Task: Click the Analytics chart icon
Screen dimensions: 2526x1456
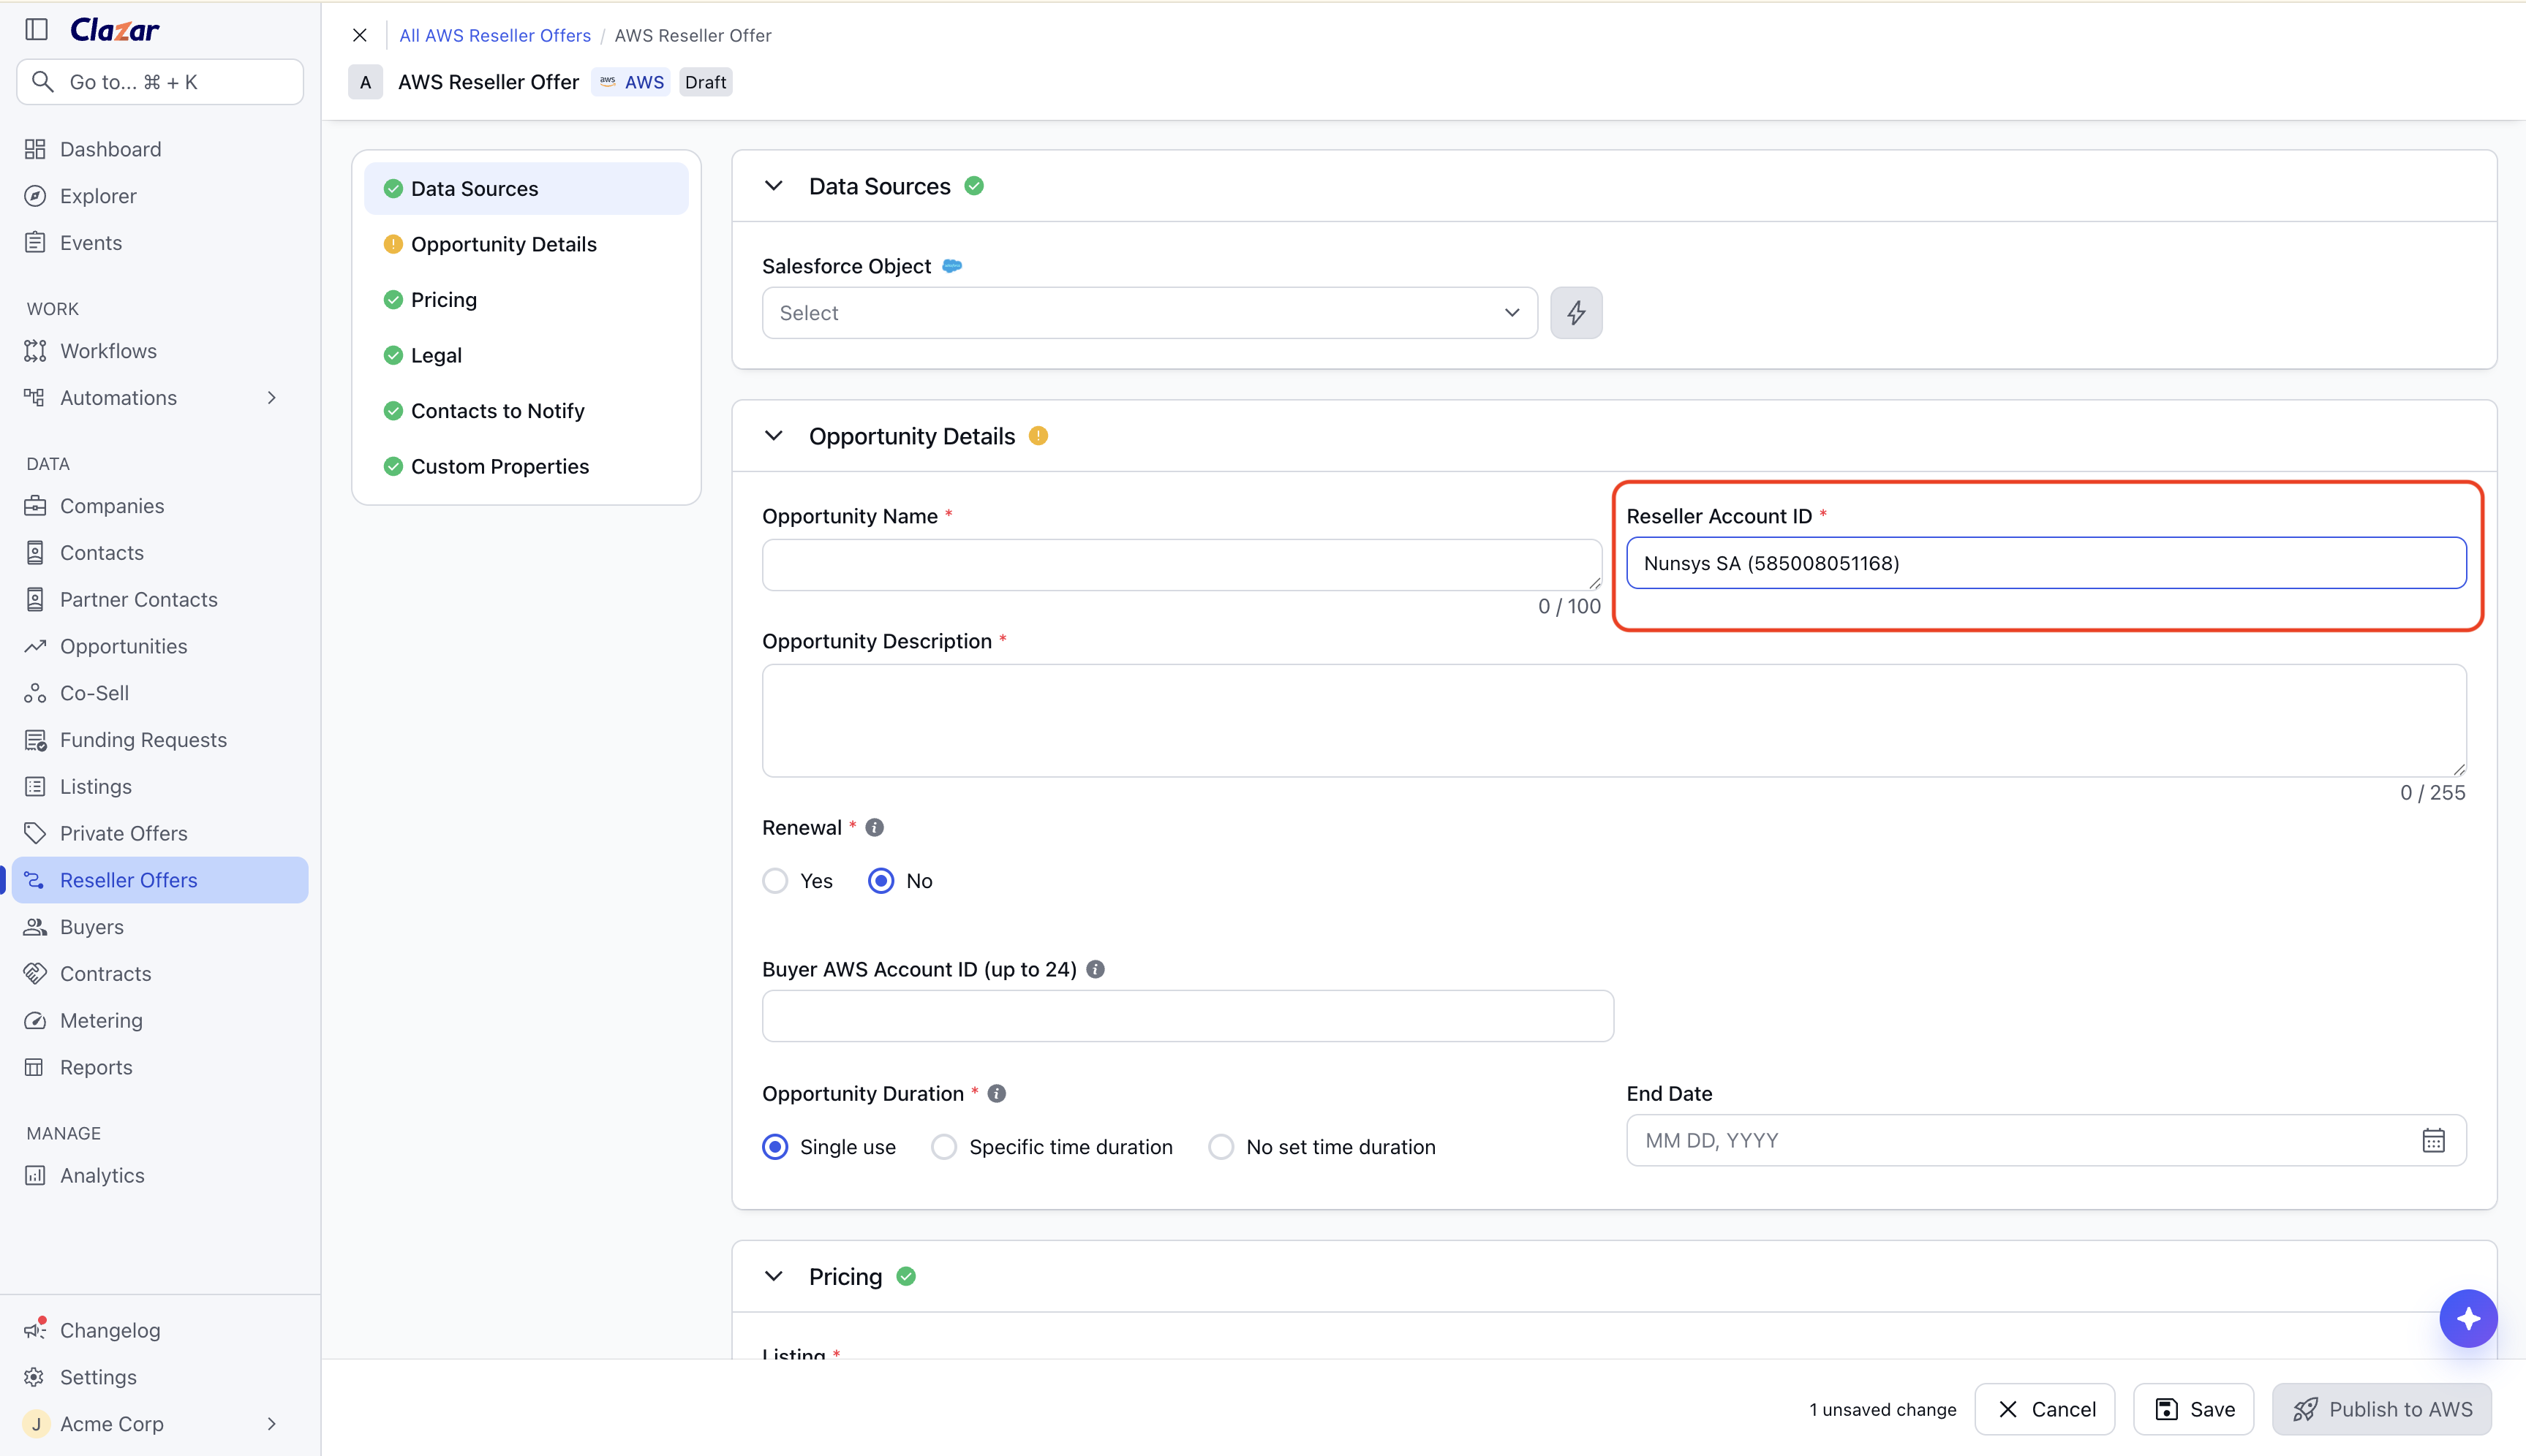Action: 35,1175
